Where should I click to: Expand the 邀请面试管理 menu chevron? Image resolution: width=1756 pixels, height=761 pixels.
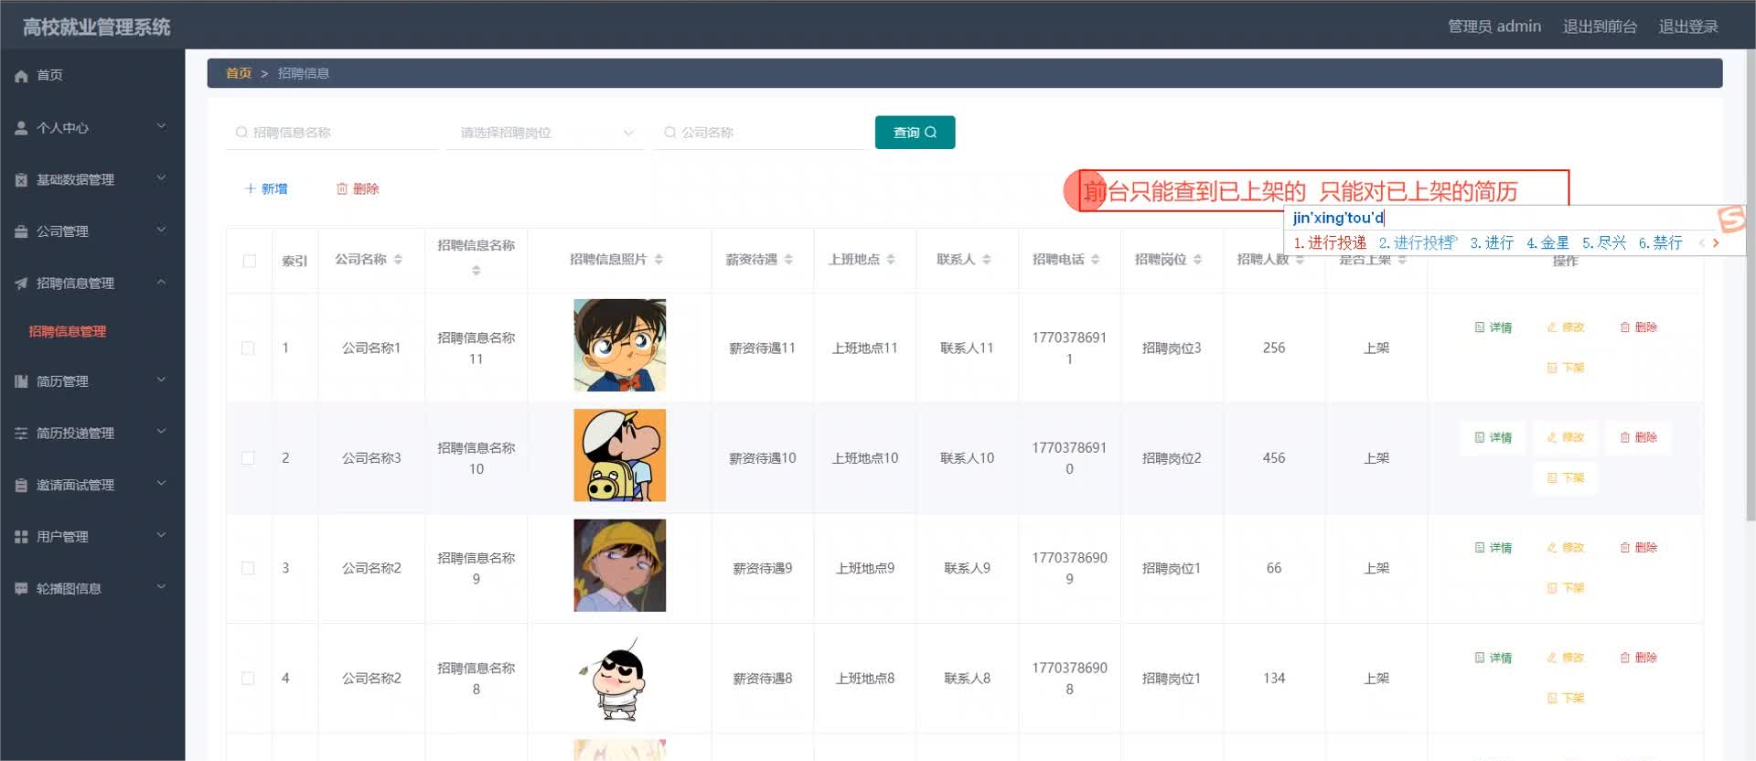click(x=161, y=484)
